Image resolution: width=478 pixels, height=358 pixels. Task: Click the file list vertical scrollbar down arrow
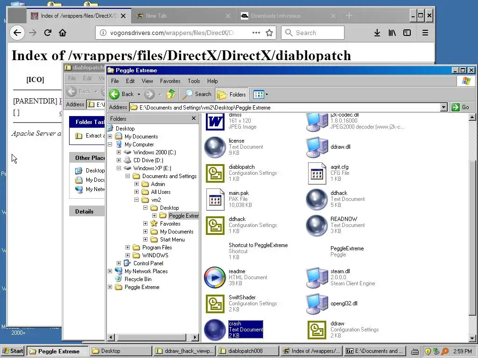[472, 338]
